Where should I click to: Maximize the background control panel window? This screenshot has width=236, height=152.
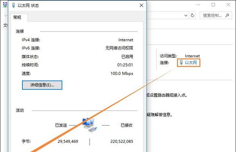(x=213, y=5)
